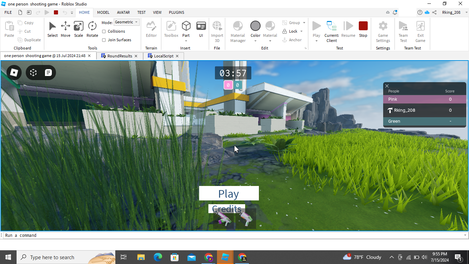This screenshot has height=264, width=469.
Task: Click the share icon near username
Action: (x=434, y=12)
